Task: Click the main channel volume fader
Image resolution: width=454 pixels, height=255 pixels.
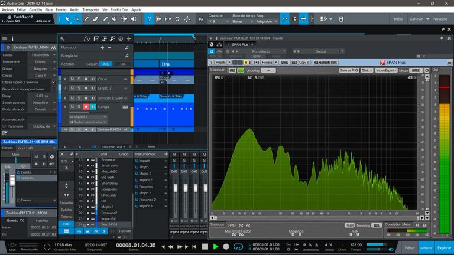Action: pos(12,181)
